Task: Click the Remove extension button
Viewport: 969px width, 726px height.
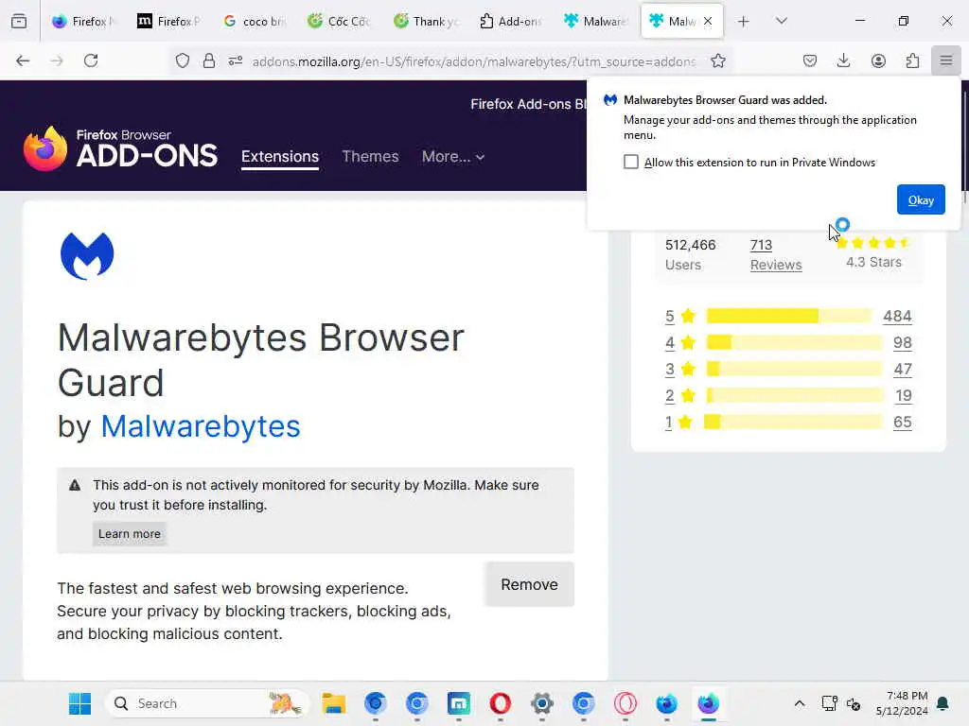Action: [x=530, y=584]
